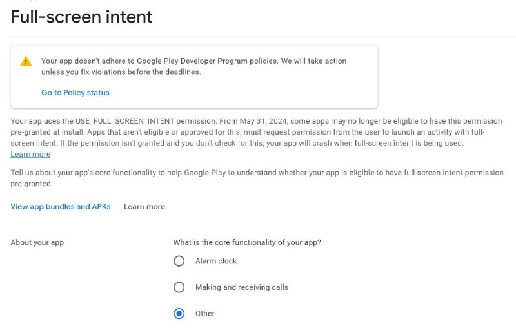Open underlined Learn more link below permission paragraph
This screenshot has height=335, width=516.
pyautogui.click(x=30, y=154)
